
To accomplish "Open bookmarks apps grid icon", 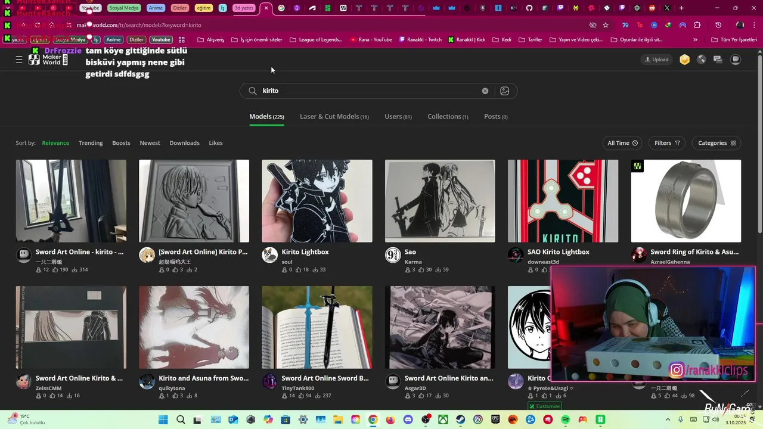I will [x=182, y=40].
